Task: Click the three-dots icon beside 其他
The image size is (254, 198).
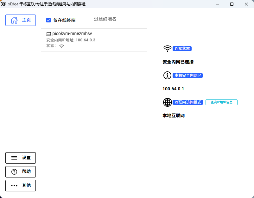Action: click(14, 186)
